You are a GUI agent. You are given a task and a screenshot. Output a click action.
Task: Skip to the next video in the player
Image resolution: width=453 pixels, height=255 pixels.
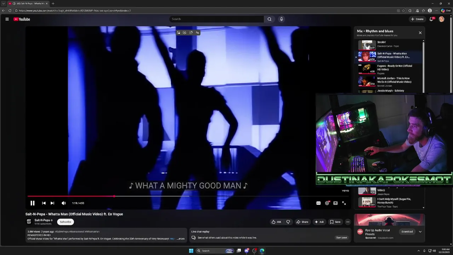(52, 203)
